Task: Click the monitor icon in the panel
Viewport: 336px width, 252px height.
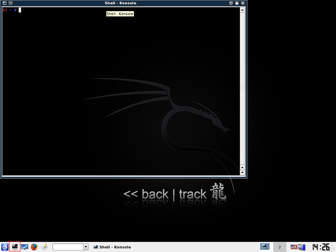Action: 25,247
